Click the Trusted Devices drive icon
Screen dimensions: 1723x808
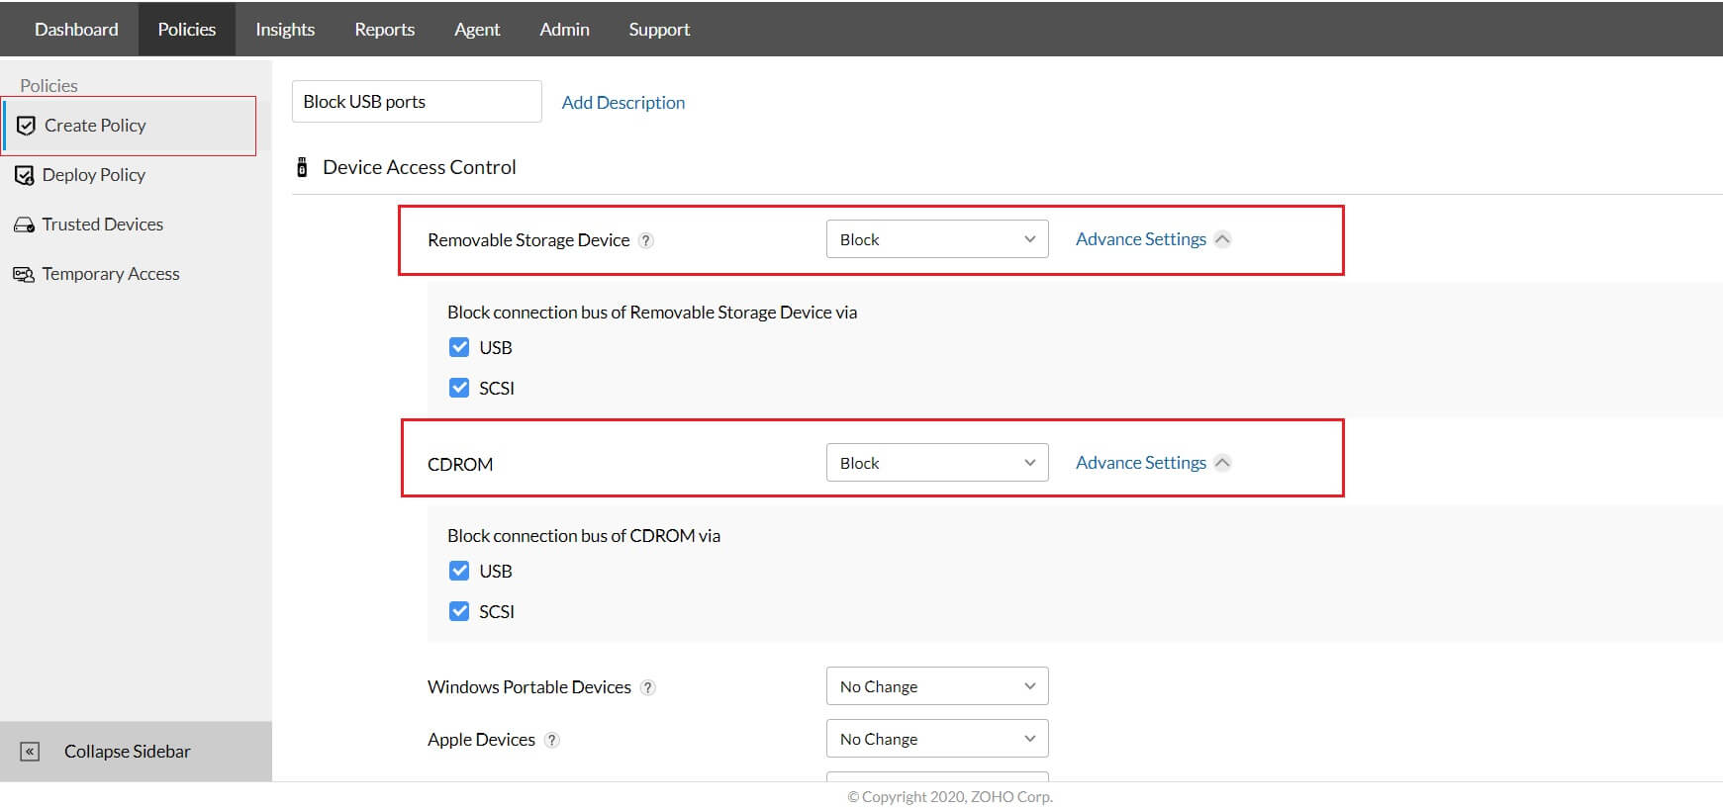point(24,224)
